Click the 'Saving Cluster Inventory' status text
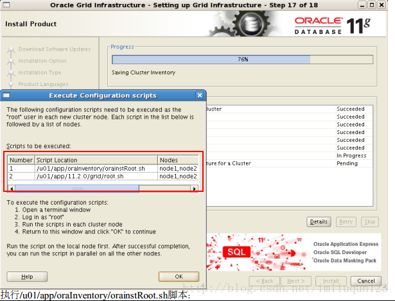 click(x=144, y=73)
